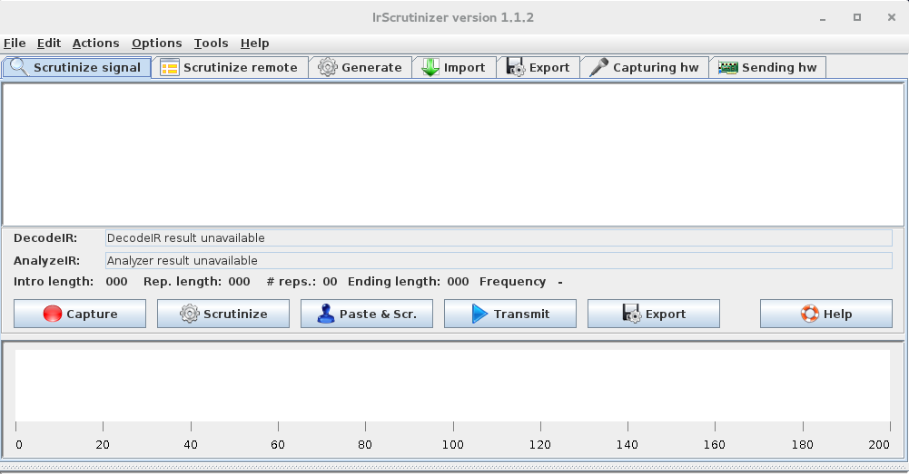Open the File menu
909x474 pixels.
(15, 44)
